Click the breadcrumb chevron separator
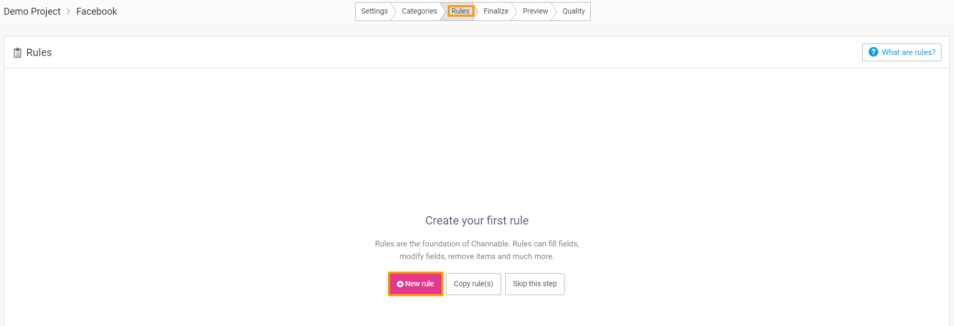The image size is (954, 326). pyautogui.click(x=68, y=12)
